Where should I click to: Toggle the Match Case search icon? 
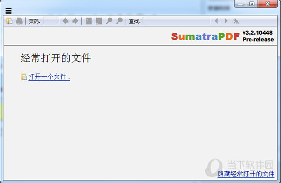pos(236,21)
